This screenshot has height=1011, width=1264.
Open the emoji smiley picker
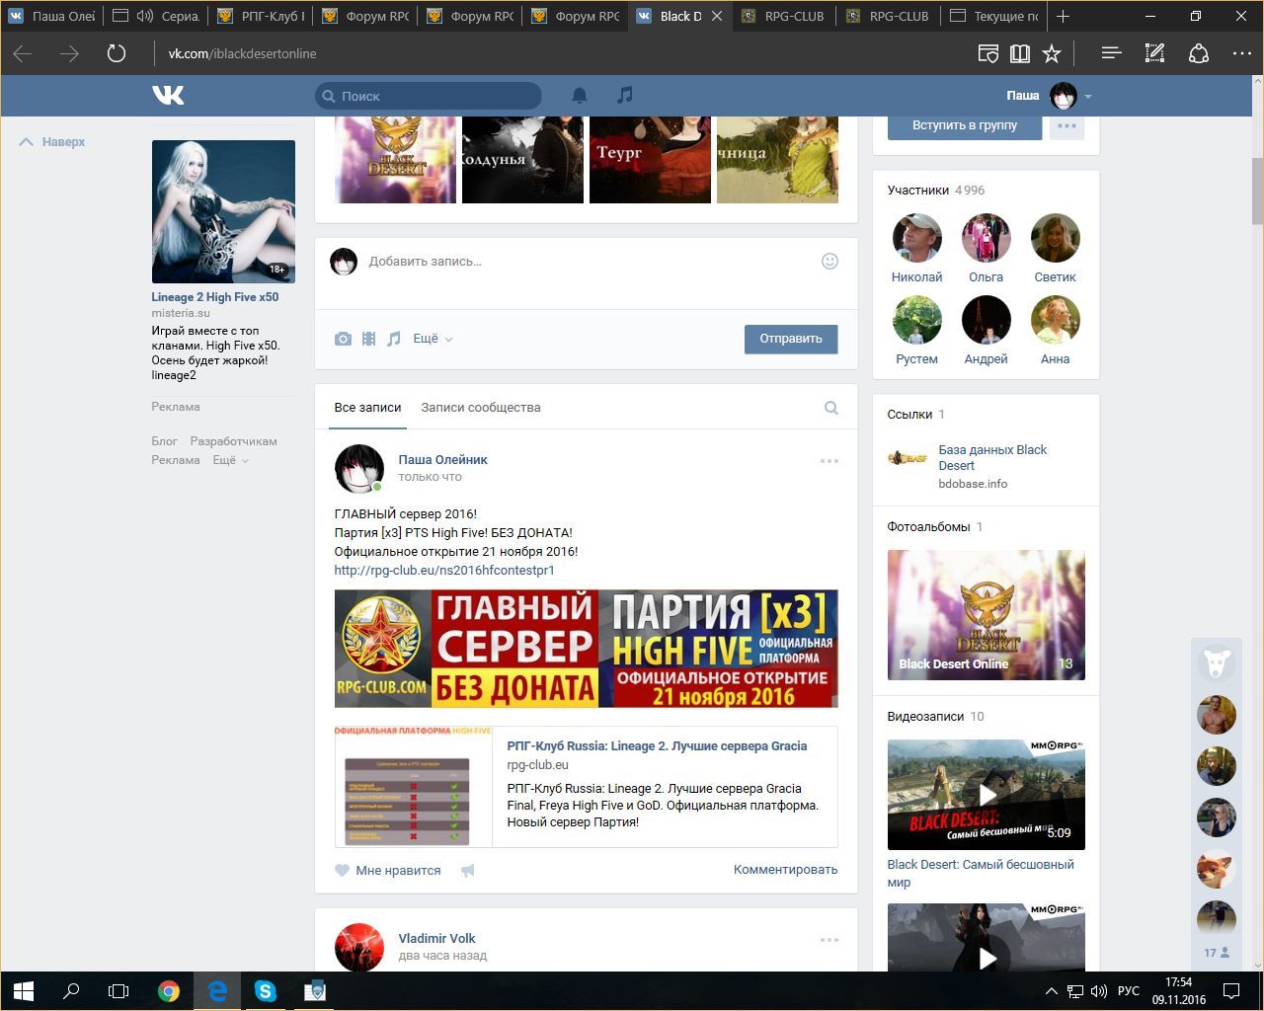(829, 261)
